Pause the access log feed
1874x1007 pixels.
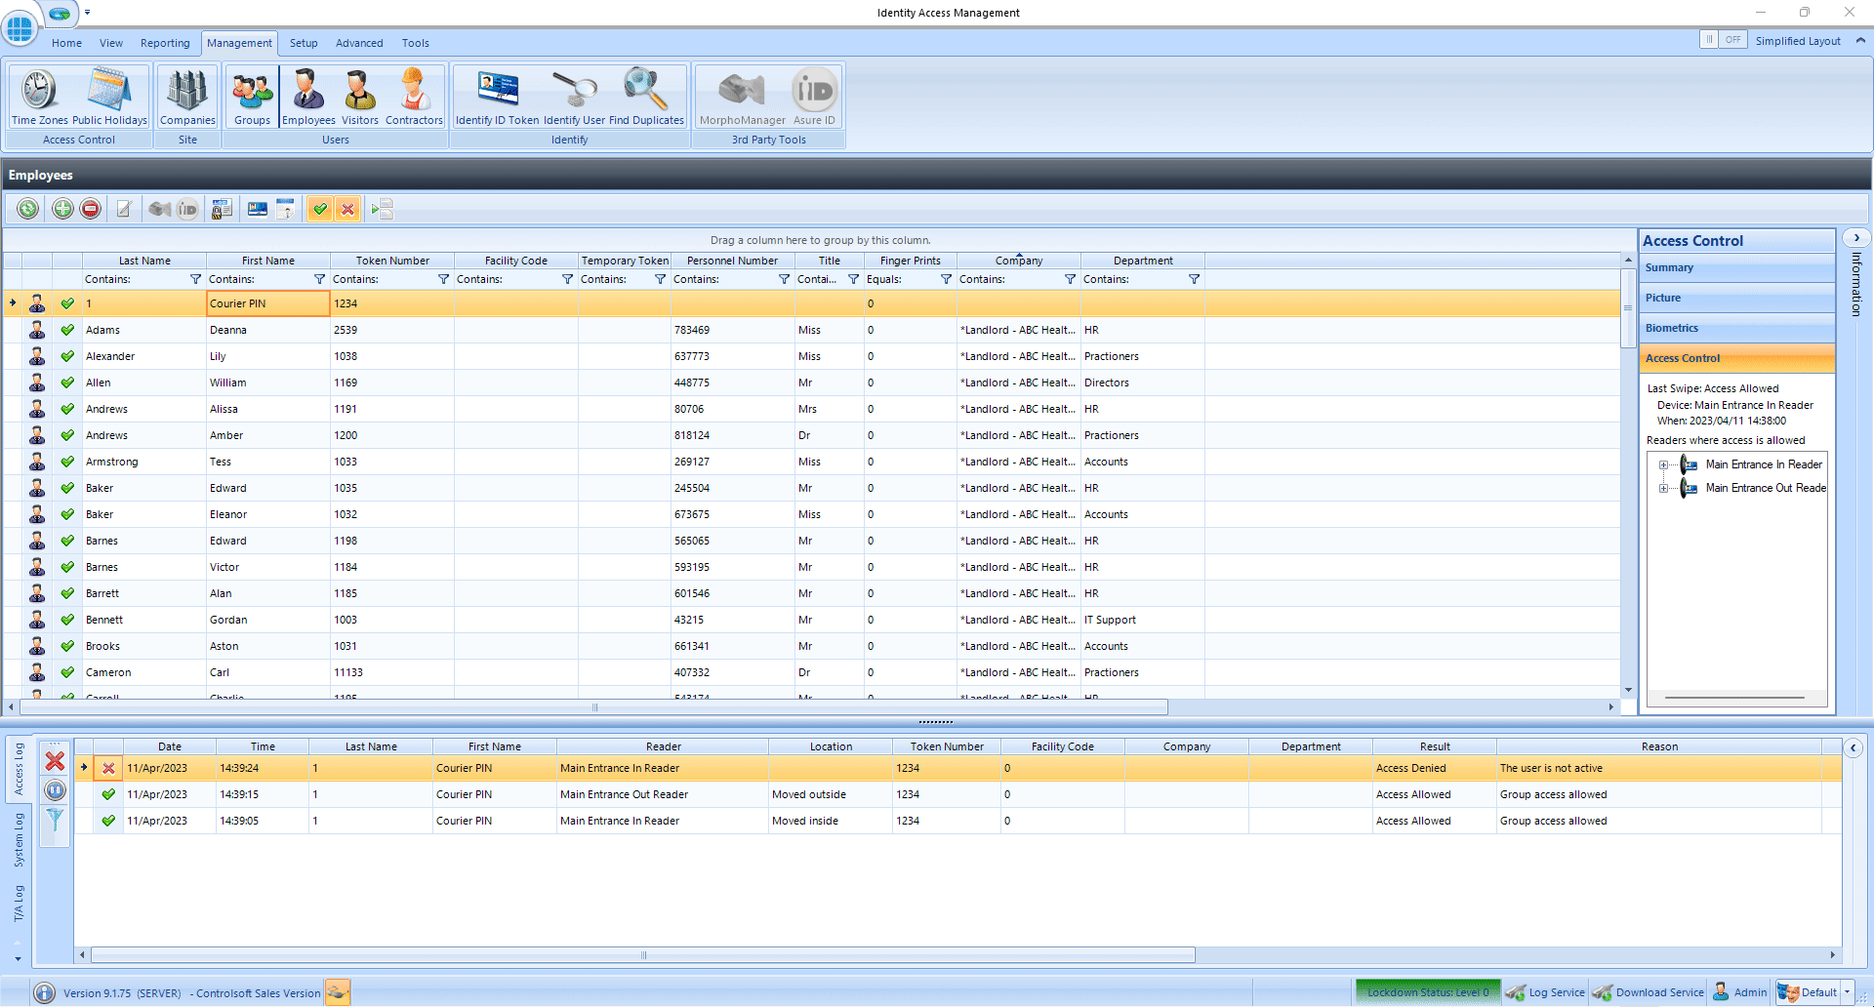coord(56,790)
